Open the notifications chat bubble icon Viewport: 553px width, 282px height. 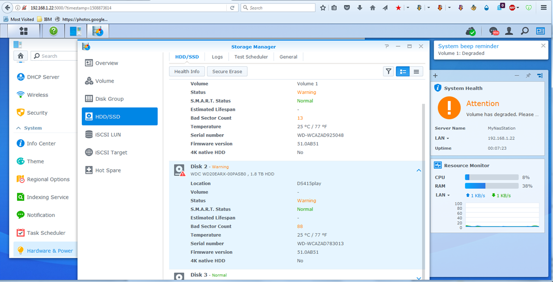tap(494, 31)
